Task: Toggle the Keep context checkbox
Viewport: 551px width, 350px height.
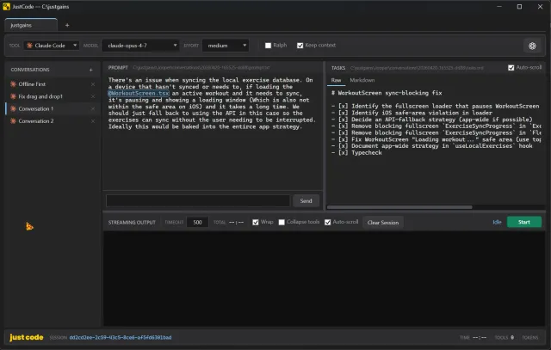Action: 300,46
